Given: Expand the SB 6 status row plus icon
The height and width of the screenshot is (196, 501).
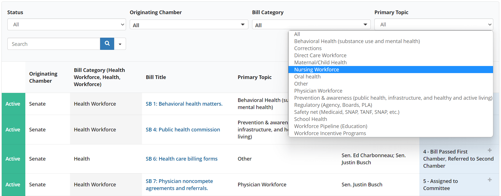Looking at the screenshot, I should (x=489, y=150).
